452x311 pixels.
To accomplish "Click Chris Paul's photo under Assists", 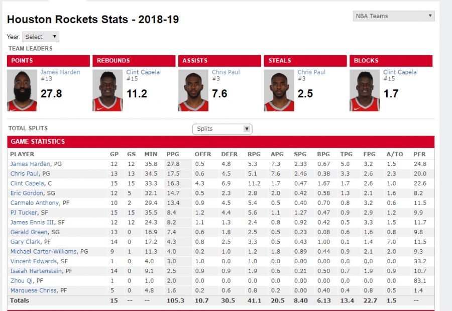I will [193, 90].
